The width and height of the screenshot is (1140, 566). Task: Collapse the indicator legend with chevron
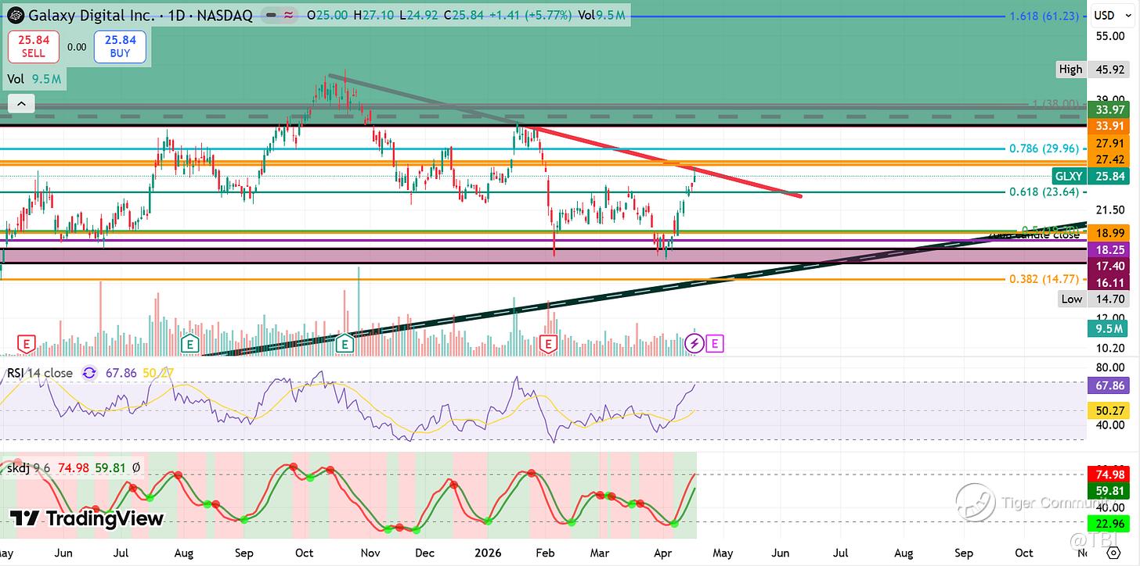pos(20,103)
